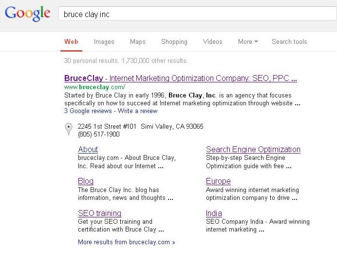Go to the Maps tab

(x=137, y=41)
